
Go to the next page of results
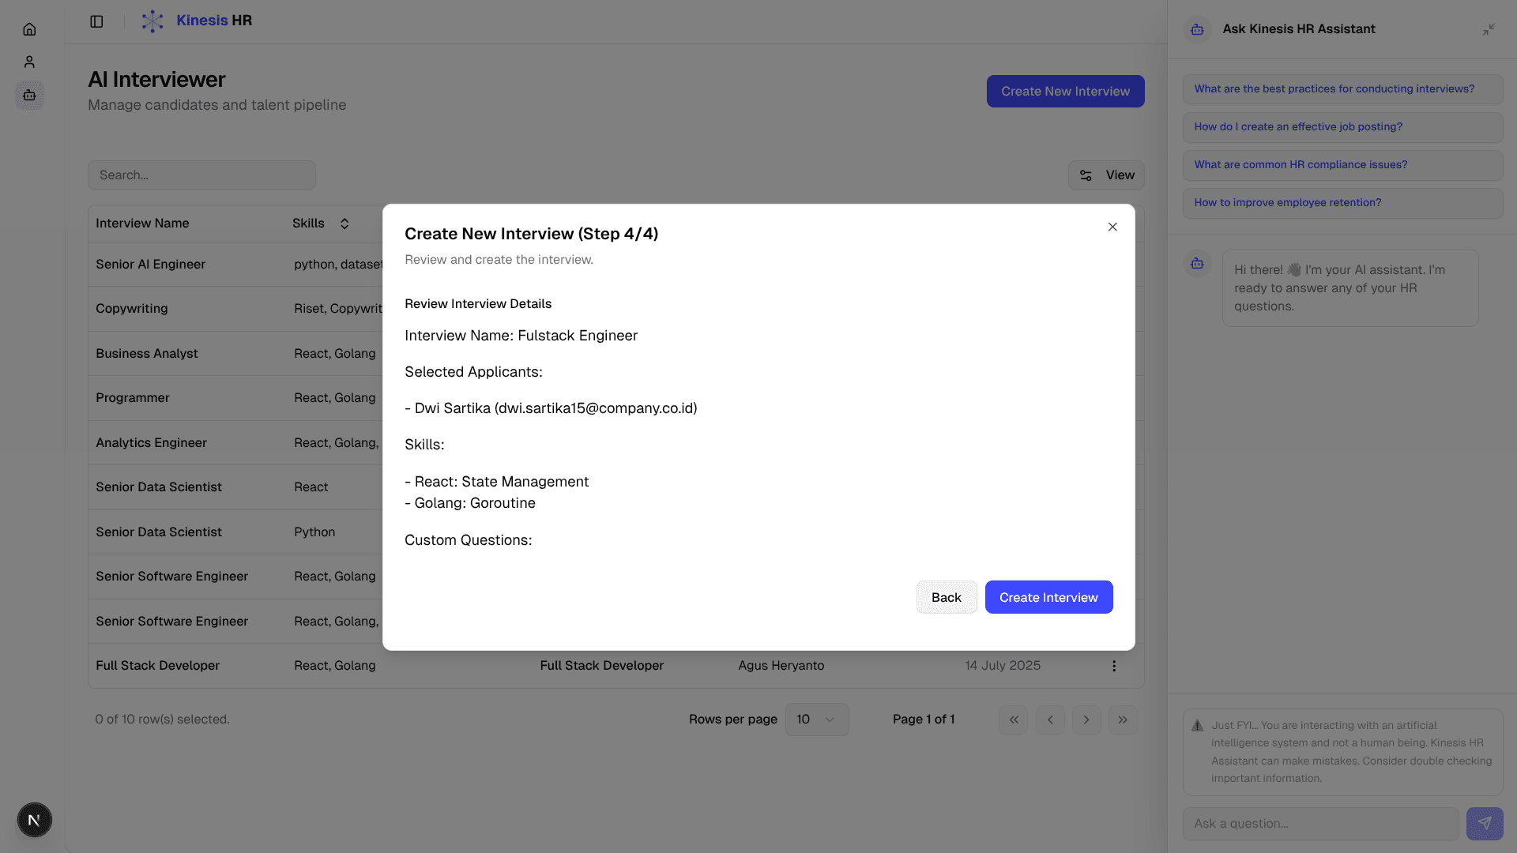1086,720
